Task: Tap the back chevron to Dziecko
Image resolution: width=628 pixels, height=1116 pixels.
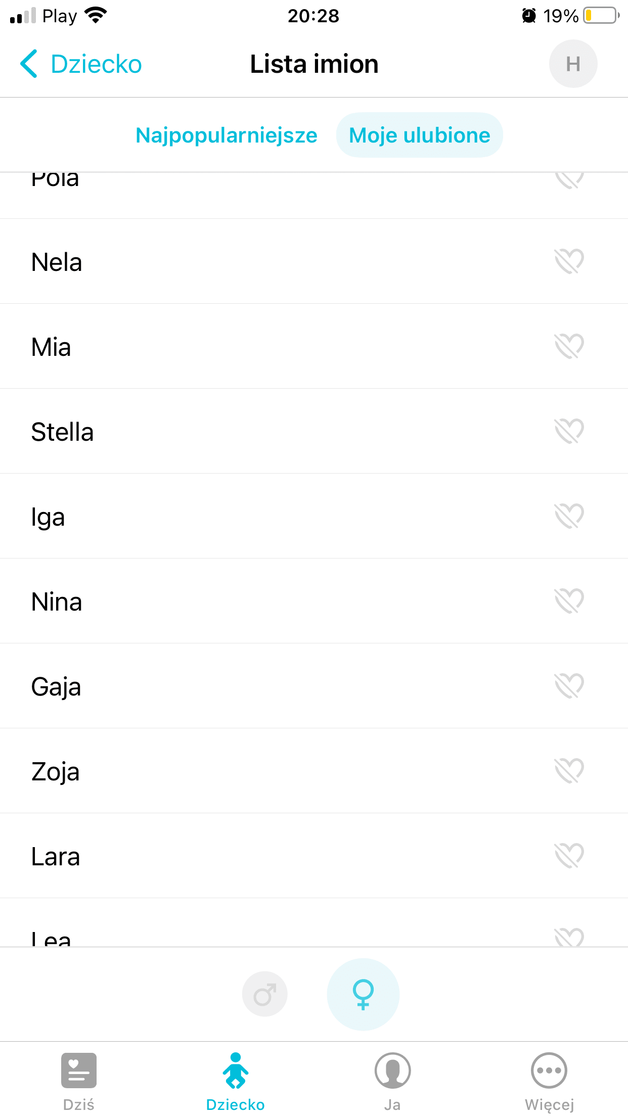Action: pos(29,64)
